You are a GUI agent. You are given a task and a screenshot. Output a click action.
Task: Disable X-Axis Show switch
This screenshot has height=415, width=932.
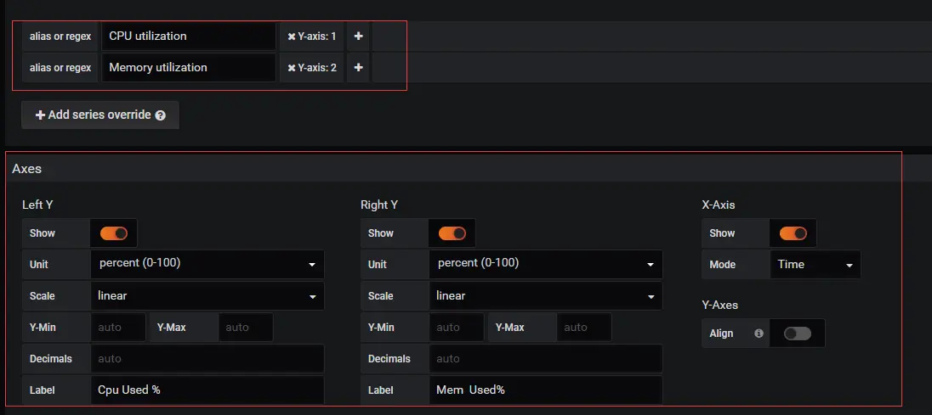[793, 233]
